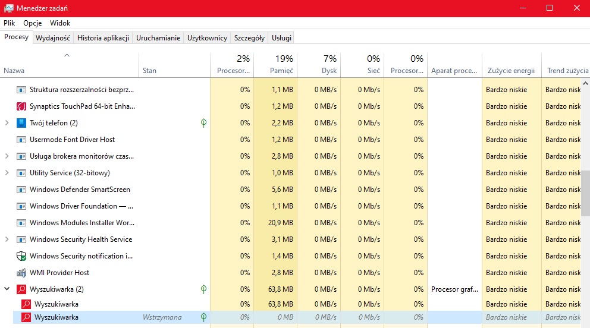Click the WMI Provider Host icon
Image resolution: width=590 pixels, height=328 pixels.
click(21, 273)
